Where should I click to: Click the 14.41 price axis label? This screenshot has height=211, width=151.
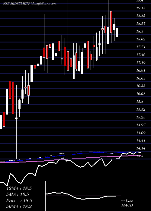pyautogui.click(x=141, y=141)
